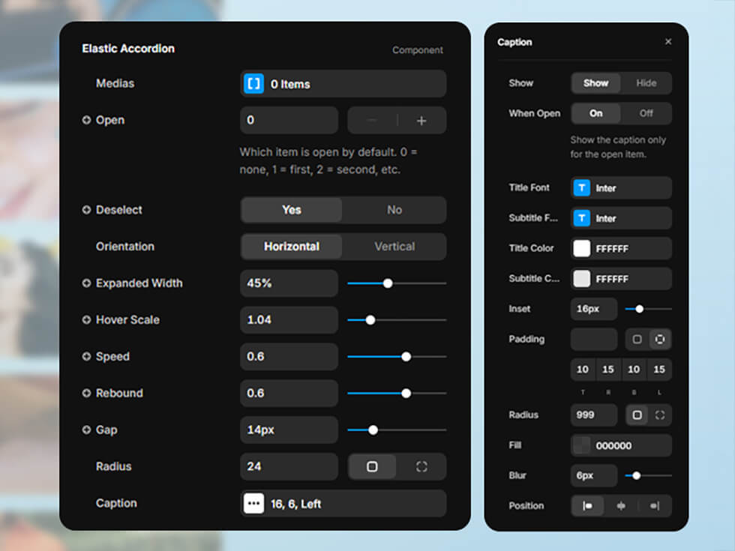Click the Subtitle Color swatch
The width and height of the screenshot is (735, 551).
point(582,279)
